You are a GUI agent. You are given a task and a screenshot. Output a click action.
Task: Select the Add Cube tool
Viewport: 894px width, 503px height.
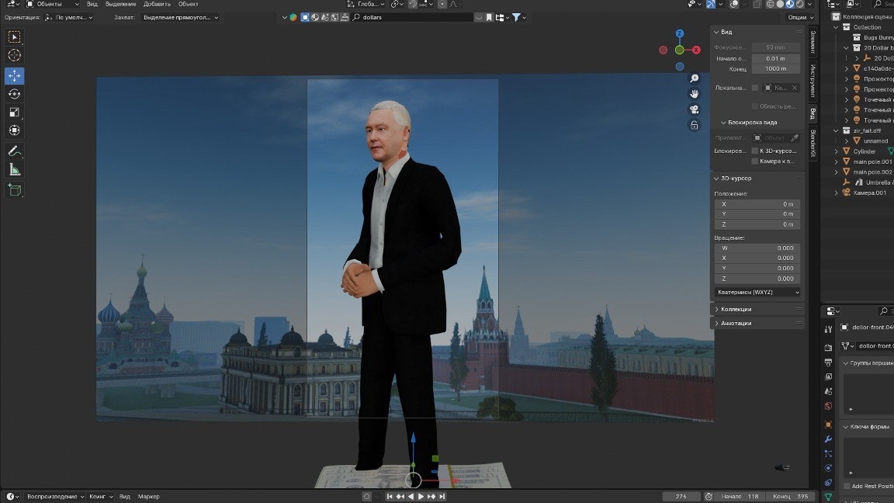(14, 190)
